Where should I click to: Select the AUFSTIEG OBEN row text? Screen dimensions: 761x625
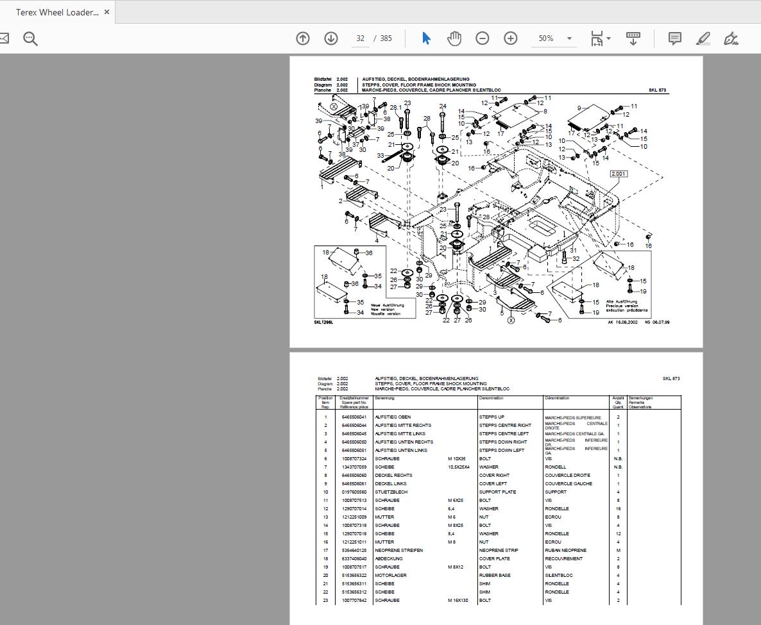[393, 417]
